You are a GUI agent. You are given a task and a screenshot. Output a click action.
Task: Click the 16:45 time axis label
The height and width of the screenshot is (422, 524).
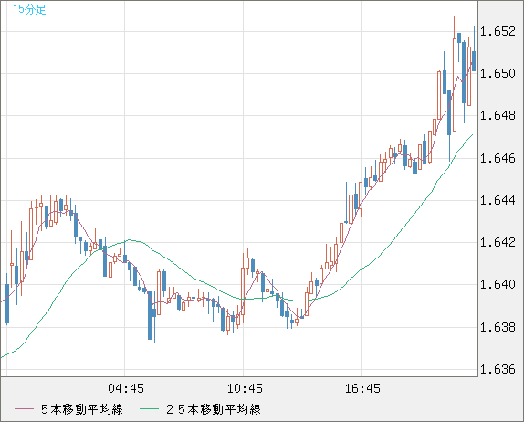point(362,388)
